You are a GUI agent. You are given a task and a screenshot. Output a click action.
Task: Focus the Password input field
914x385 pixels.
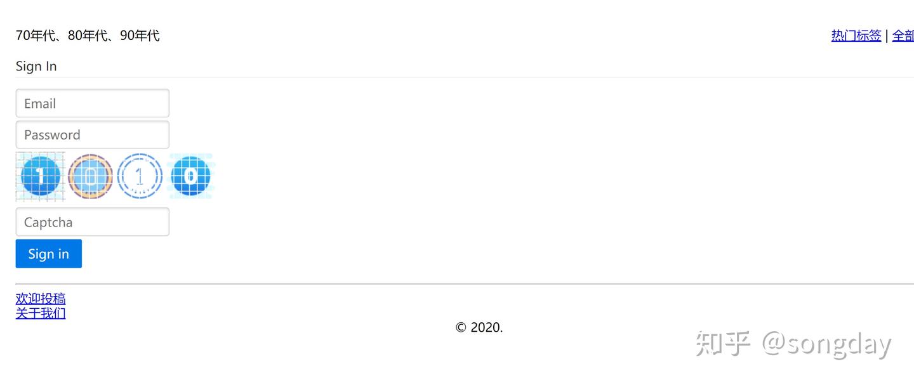coord(93,134)
